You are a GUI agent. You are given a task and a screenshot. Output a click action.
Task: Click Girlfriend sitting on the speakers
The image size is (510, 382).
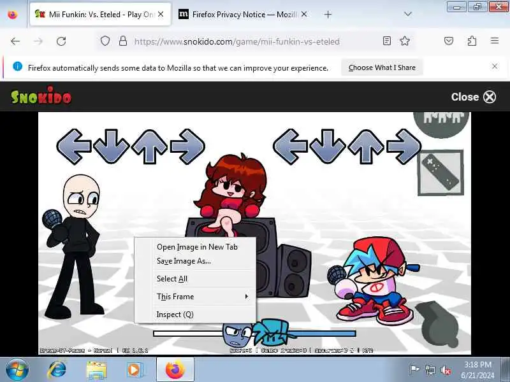coord(231,195)
